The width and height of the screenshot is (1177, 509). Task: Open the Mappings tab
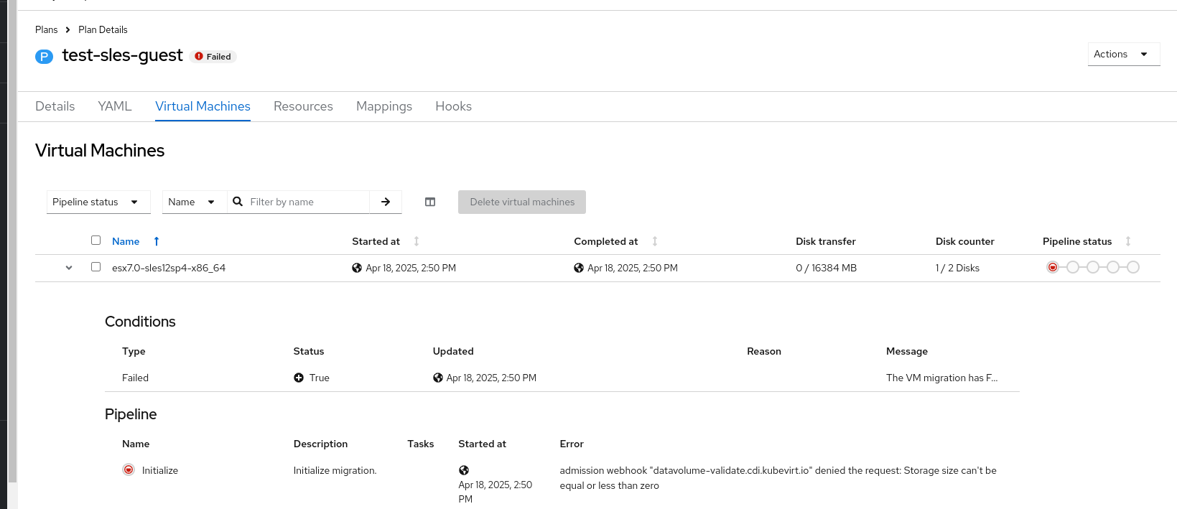click(384, 106)
